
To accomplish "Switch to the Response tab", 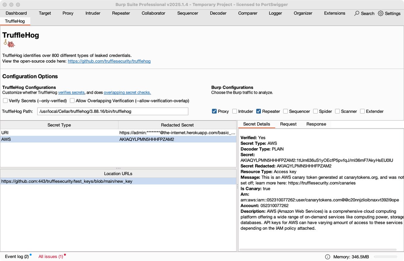I will (316, 124).
